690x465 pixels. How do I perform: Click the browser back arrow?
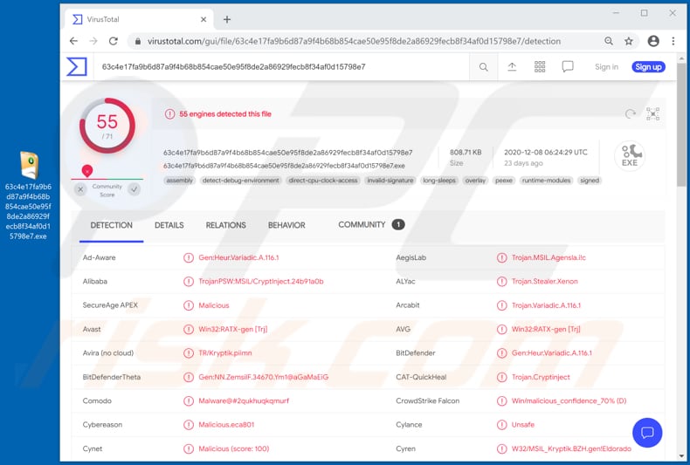[73, 41]
